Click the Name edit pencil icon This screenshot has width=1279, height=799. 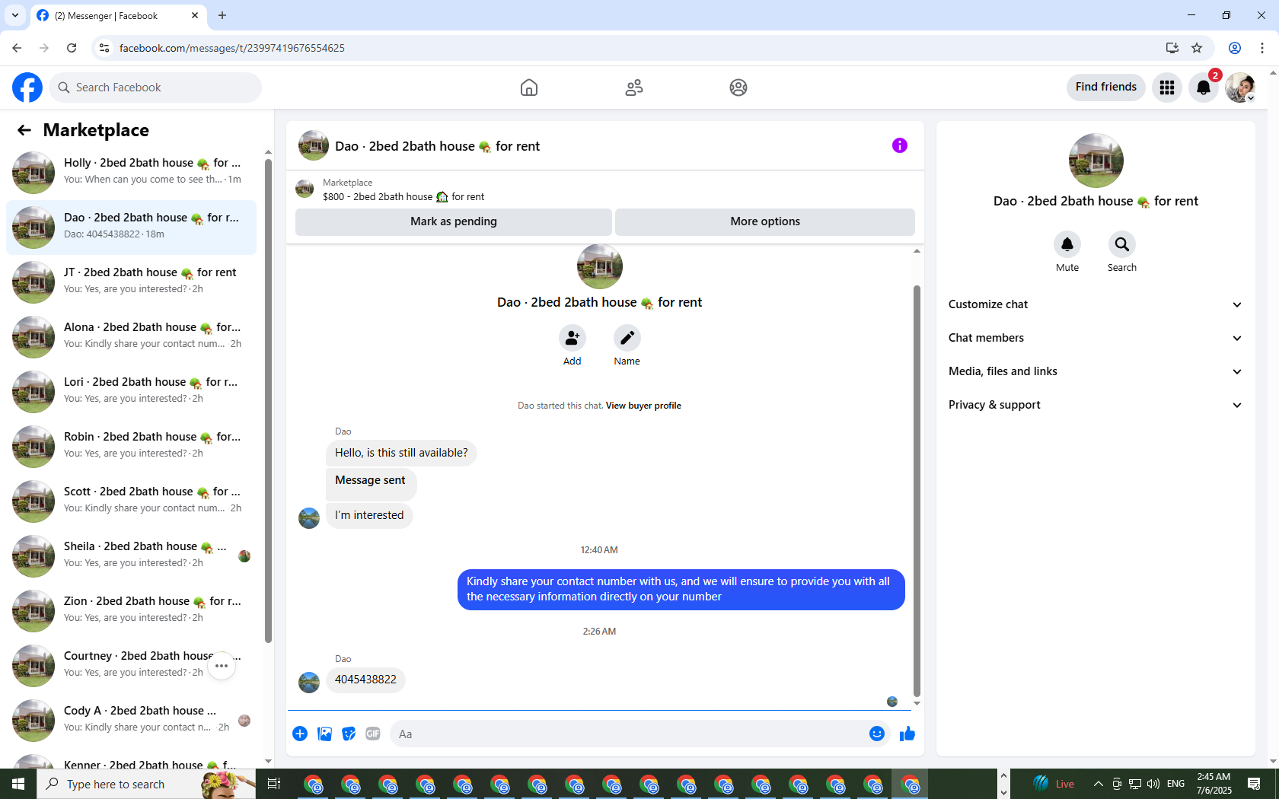[x=627, y=338]
